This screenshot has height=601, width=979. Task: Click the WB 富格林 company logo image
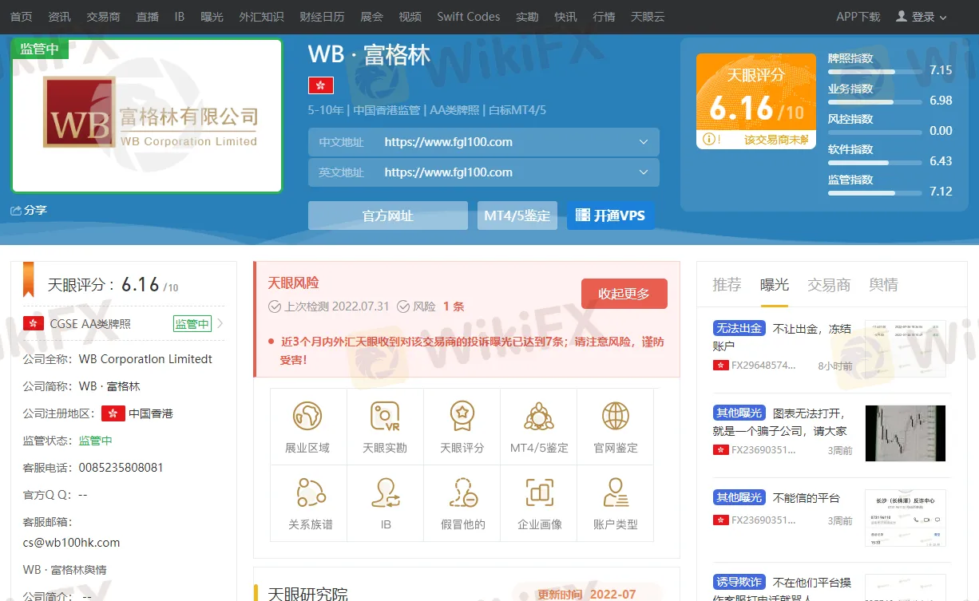point(147,116)
